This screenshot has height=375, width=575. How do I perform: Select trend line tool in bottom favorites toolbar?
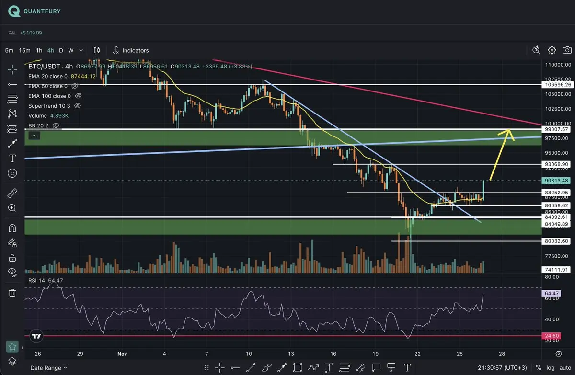point(251,367)
